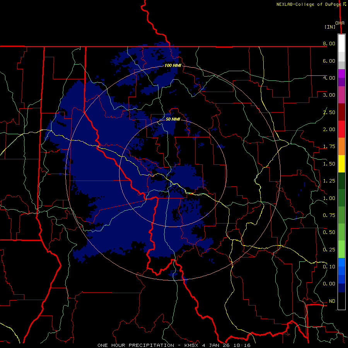348x348 pixels.
Task: Click the OHA product code label
Action: pyautogui.click(x=340, y=23)
